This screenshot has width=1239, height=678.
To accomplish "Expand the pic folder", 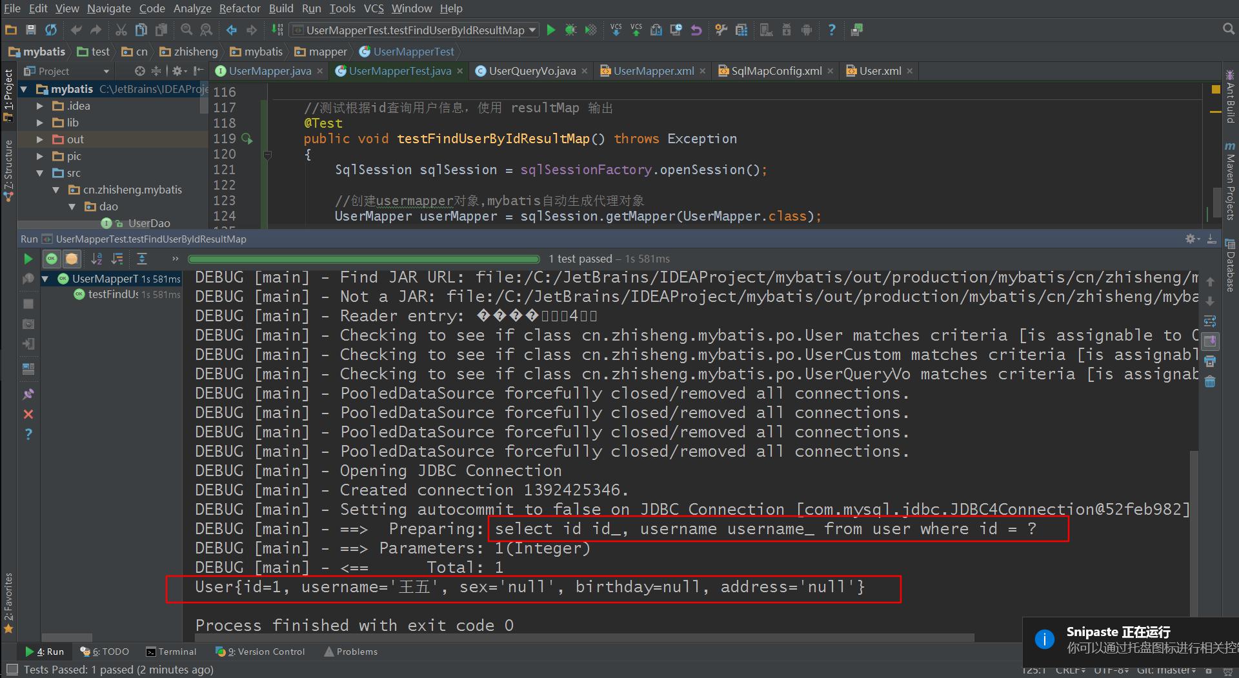I will click(40, 156).
